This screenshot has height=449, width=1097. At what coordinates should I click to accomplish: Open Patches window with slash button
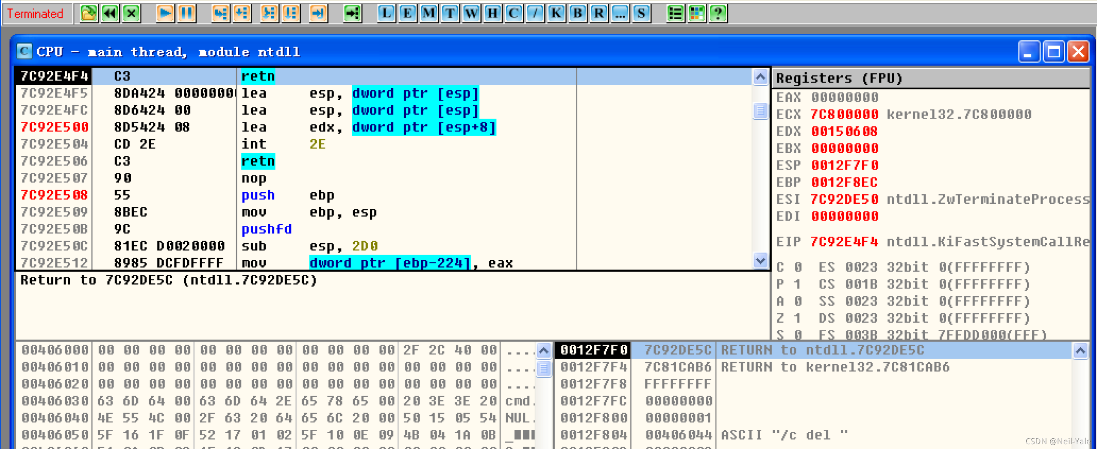point(535,13)
